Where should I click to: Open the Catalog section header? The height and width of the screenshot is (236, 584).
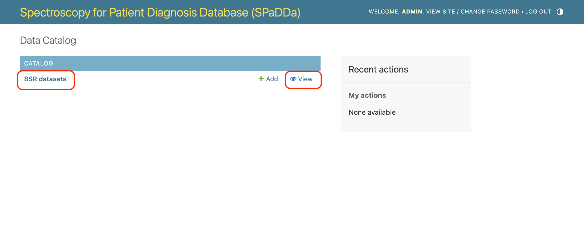39,63
